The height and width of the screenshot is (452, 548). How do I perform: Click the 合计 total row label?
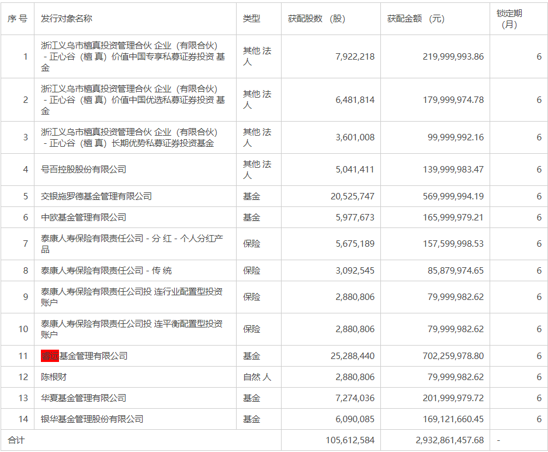pos(16,440)
